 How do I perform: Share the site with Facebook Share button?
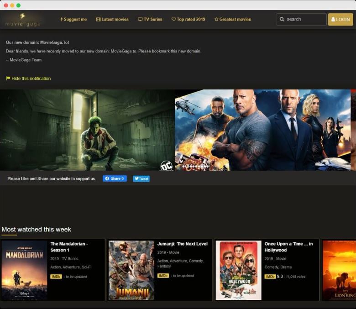[x=115, y=178]
